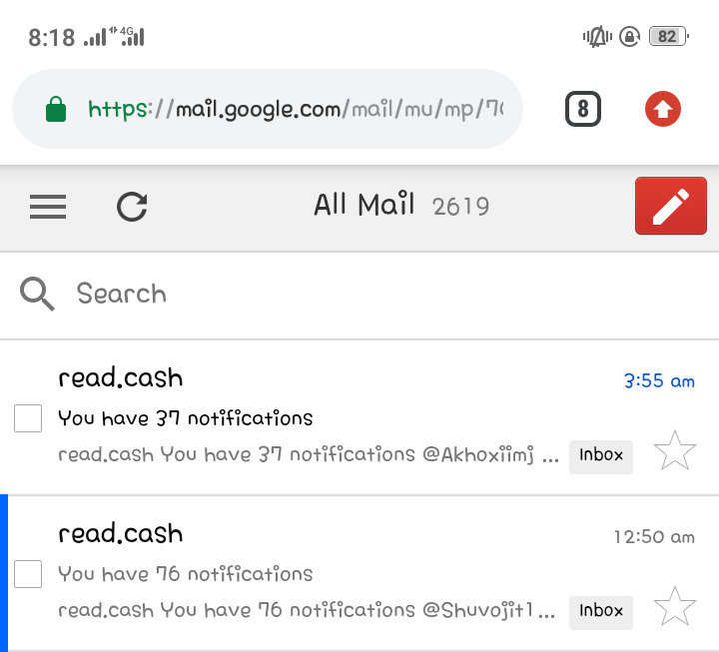Tap the red upload arrow browser icon
The image size is (719, 652).
(x=663, y=109)
